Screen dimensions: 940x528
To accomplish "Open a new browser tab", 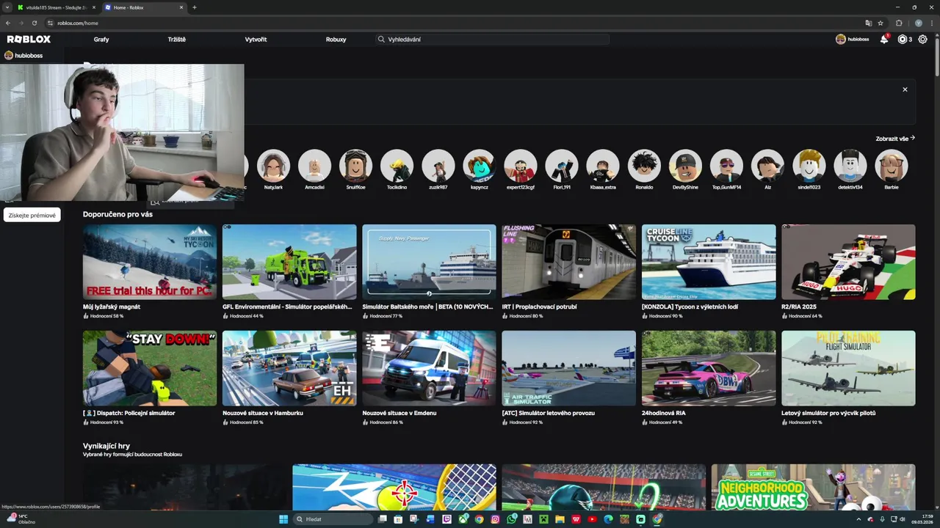I will [194, 7].
